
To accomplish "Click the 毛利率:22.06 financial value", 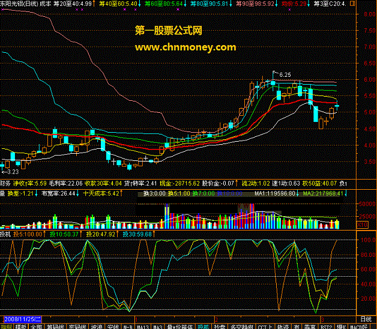I will pyautogui.click(x=65, y=184).
